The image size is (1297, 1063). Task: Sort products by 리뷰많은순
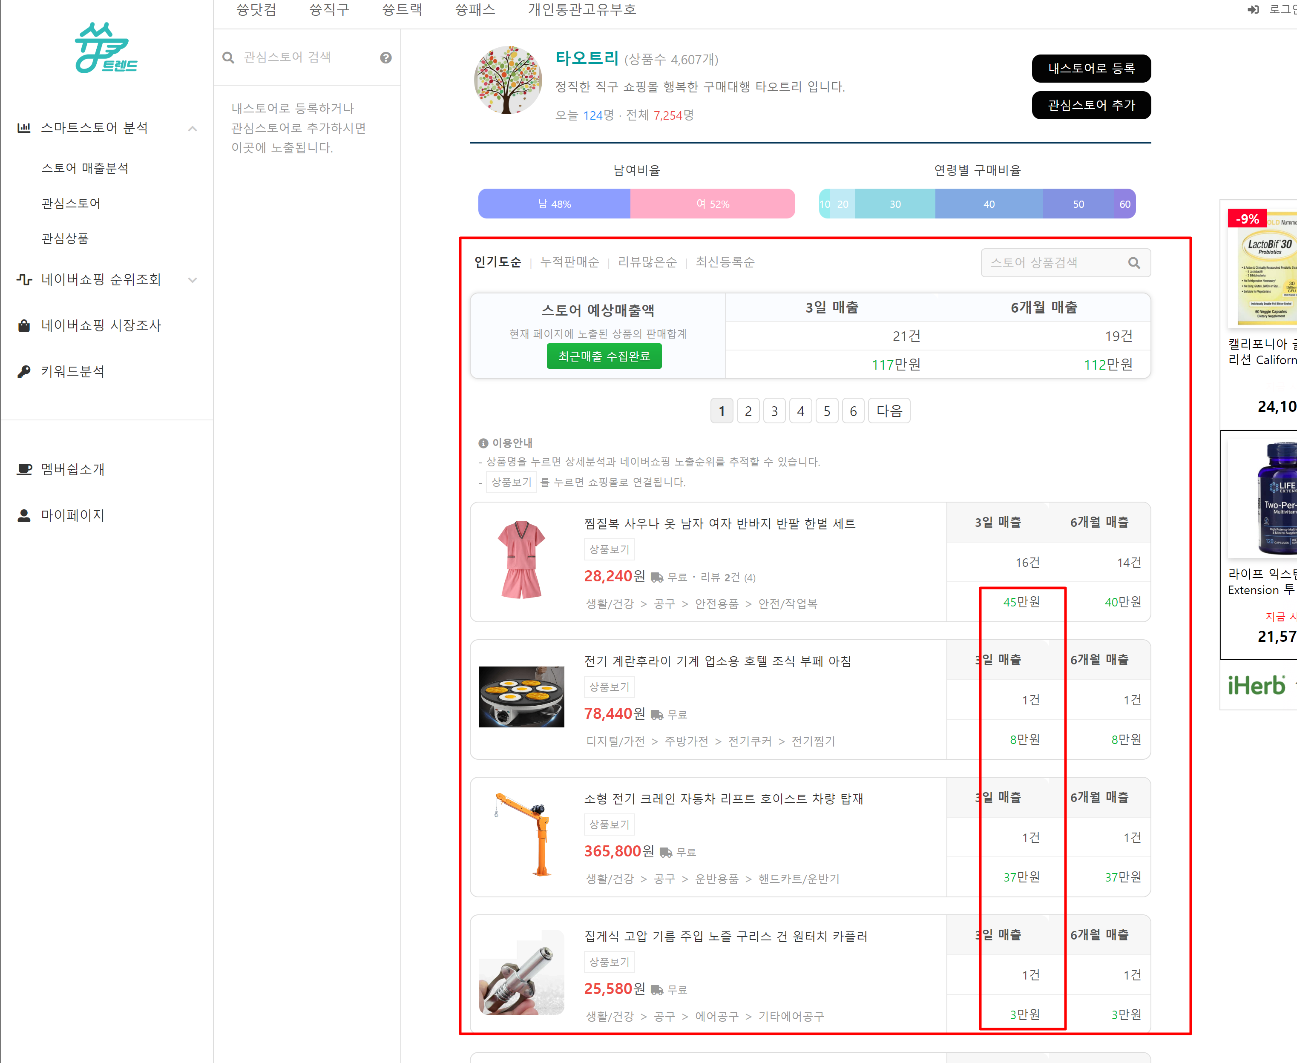pos(647,262)
